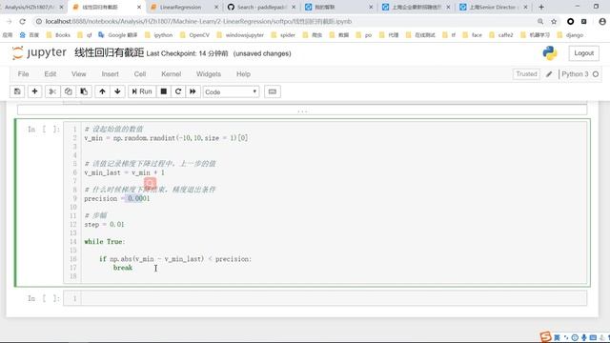Open the Insert menu

pos(111,74)
